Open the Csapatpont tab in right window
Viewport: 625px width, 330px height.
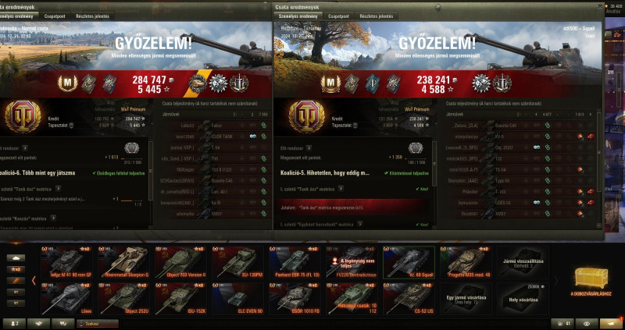point(338,16)
